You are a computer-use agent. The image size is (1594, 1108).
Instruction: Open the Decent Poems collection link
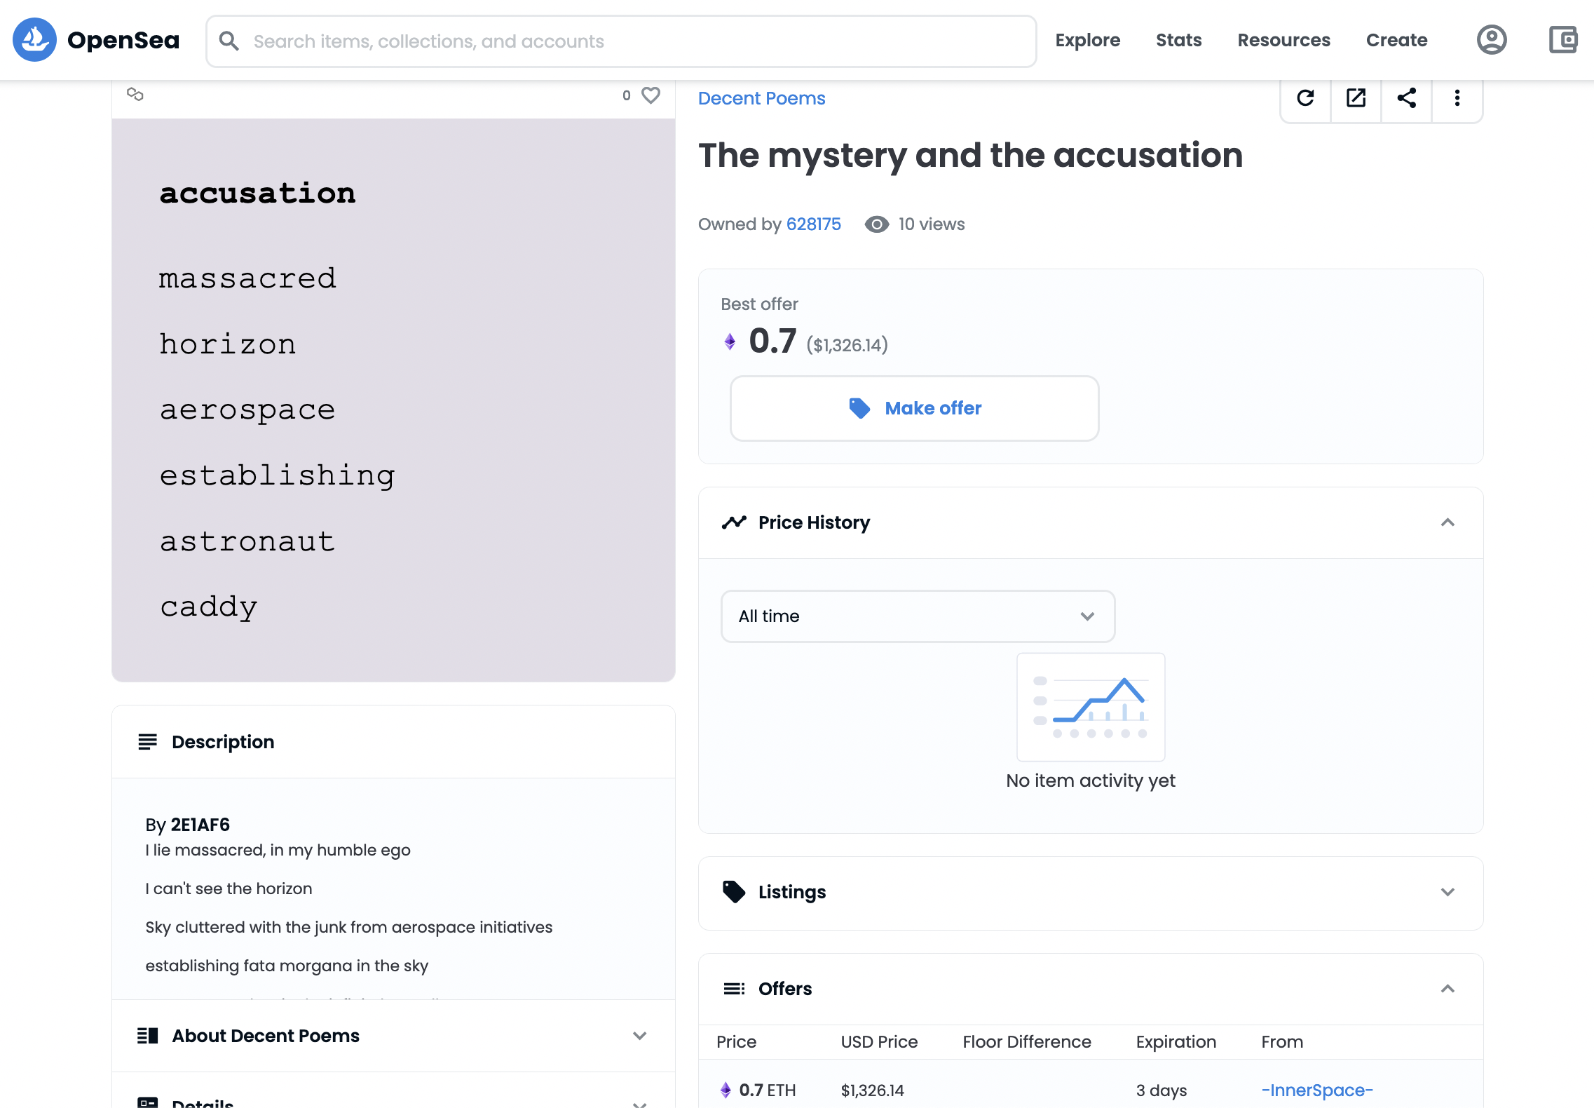coord(761,98)
